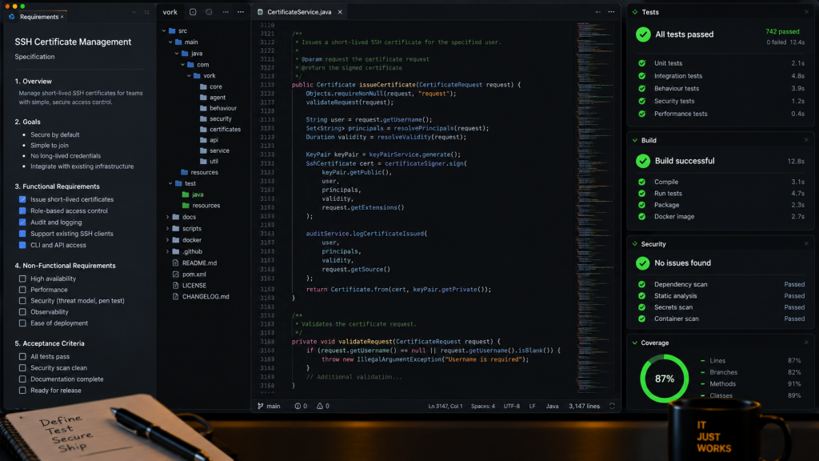Switch to the CertificateService.java tab
This screenshot has width=819, height=461.
pyautogui.click(x=299, y=12)
